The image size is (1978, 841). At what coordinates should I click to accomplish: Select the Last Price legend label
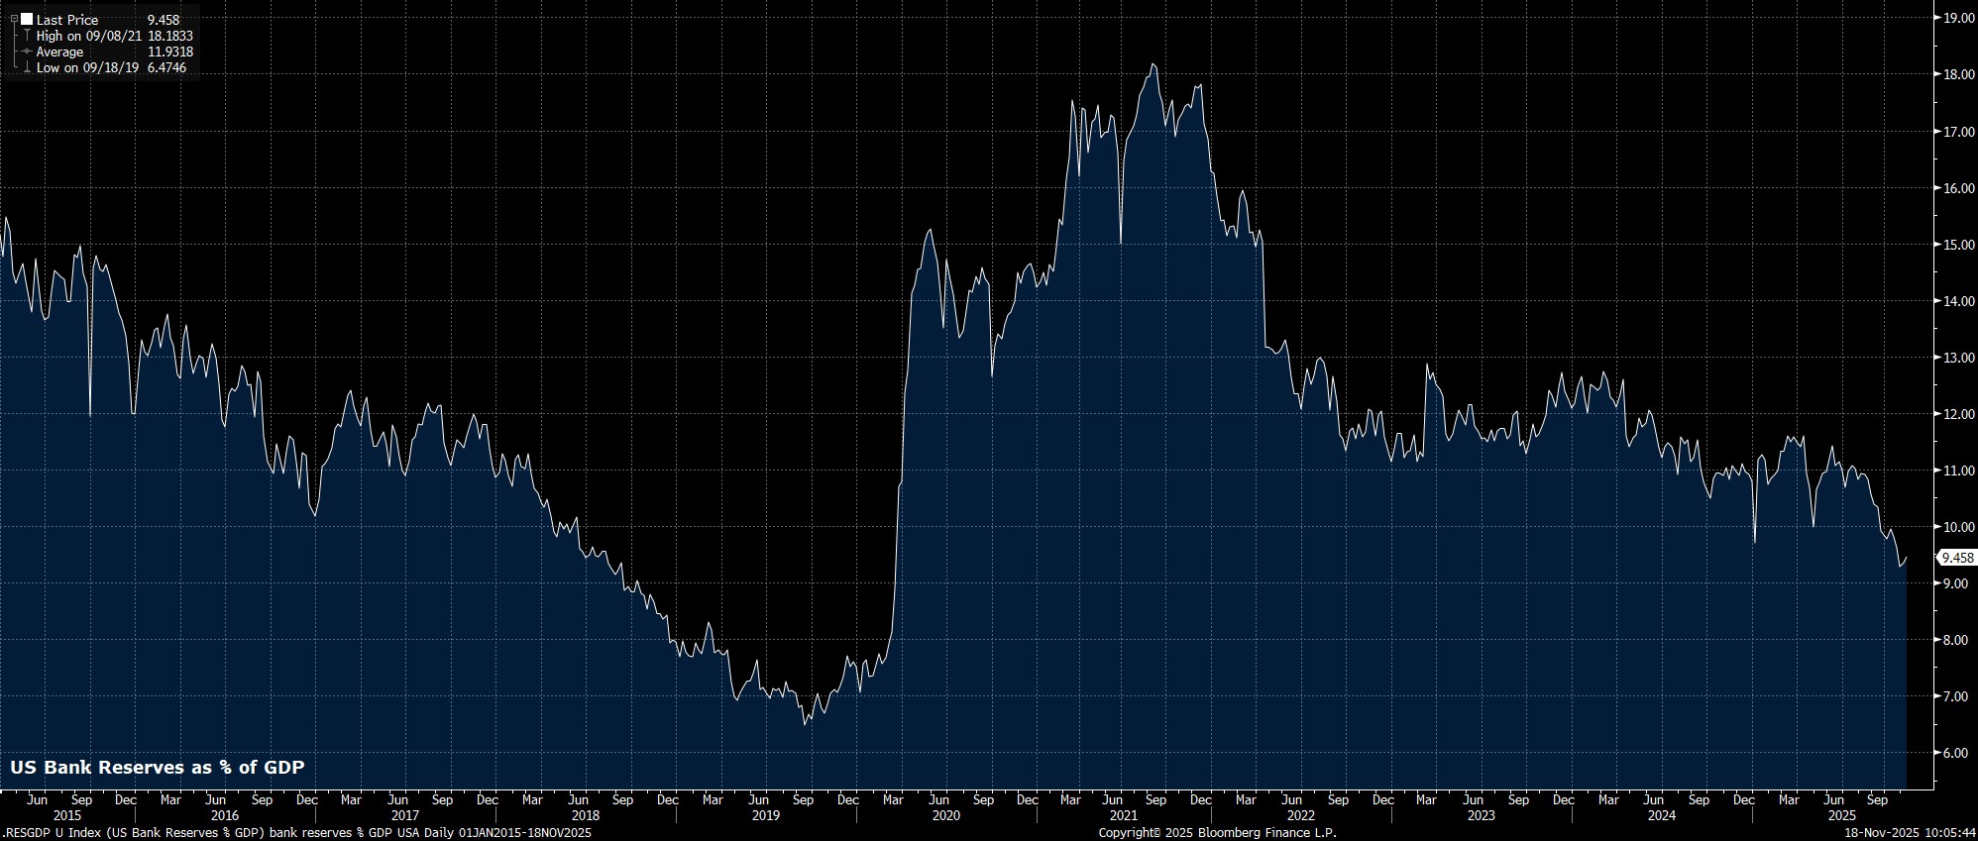67,20
